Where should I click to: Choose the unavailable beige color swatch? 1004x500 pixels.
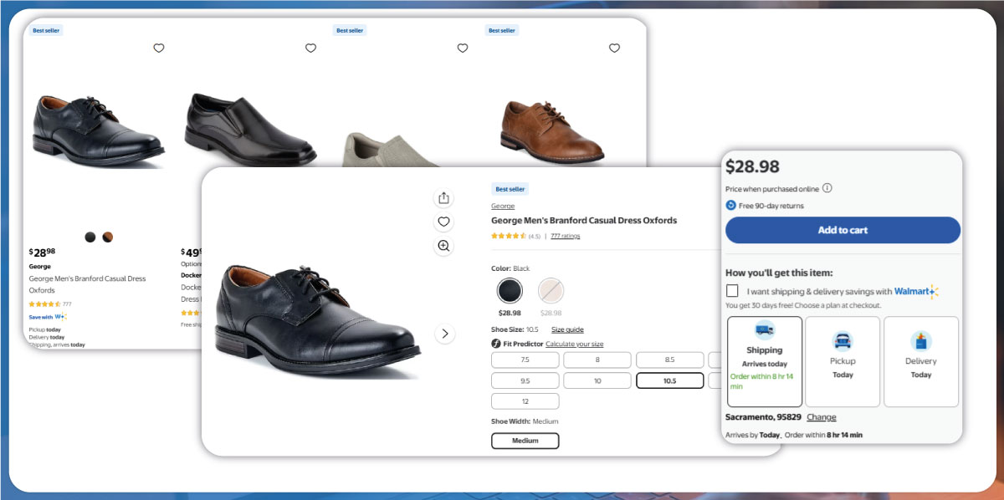pyautogui.click(x=551, y=291)
